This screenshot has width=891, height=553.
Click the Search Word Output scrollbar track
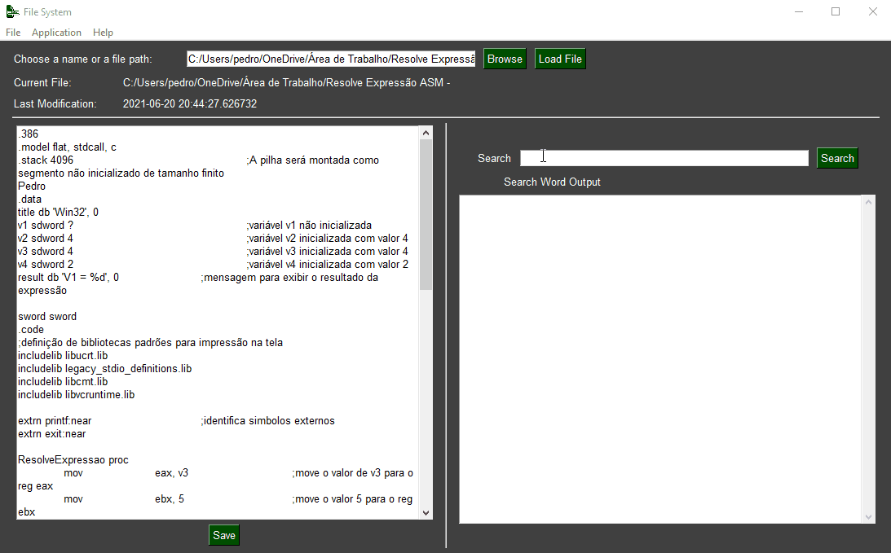pyautogui.click(x=868, y=358)
